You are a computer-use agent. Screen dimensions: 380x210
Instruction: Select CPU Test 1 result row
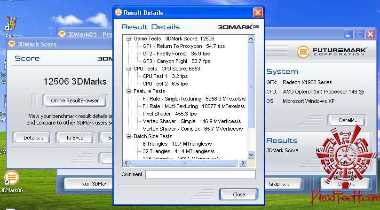165,76
